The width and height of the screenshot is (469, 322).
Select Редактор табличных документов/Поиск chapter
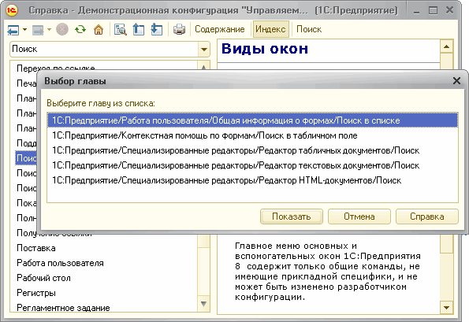click(252, 150)
